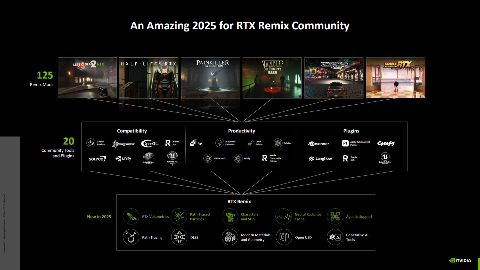The height and width of the screenshot is (270, 480).
Task: Click the NVIDIA logo in corner
Action: (460, 260)
